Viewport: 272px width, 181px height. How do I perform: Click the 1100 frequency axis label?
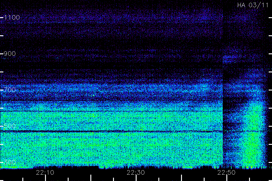click(12, 17)
